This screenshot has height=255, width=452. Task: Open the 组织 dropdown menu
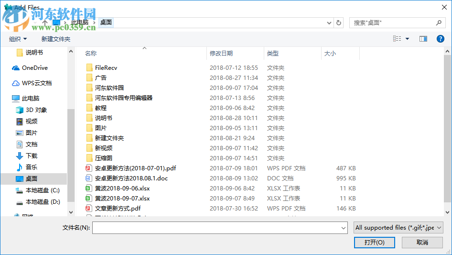[x=18, y=39]
